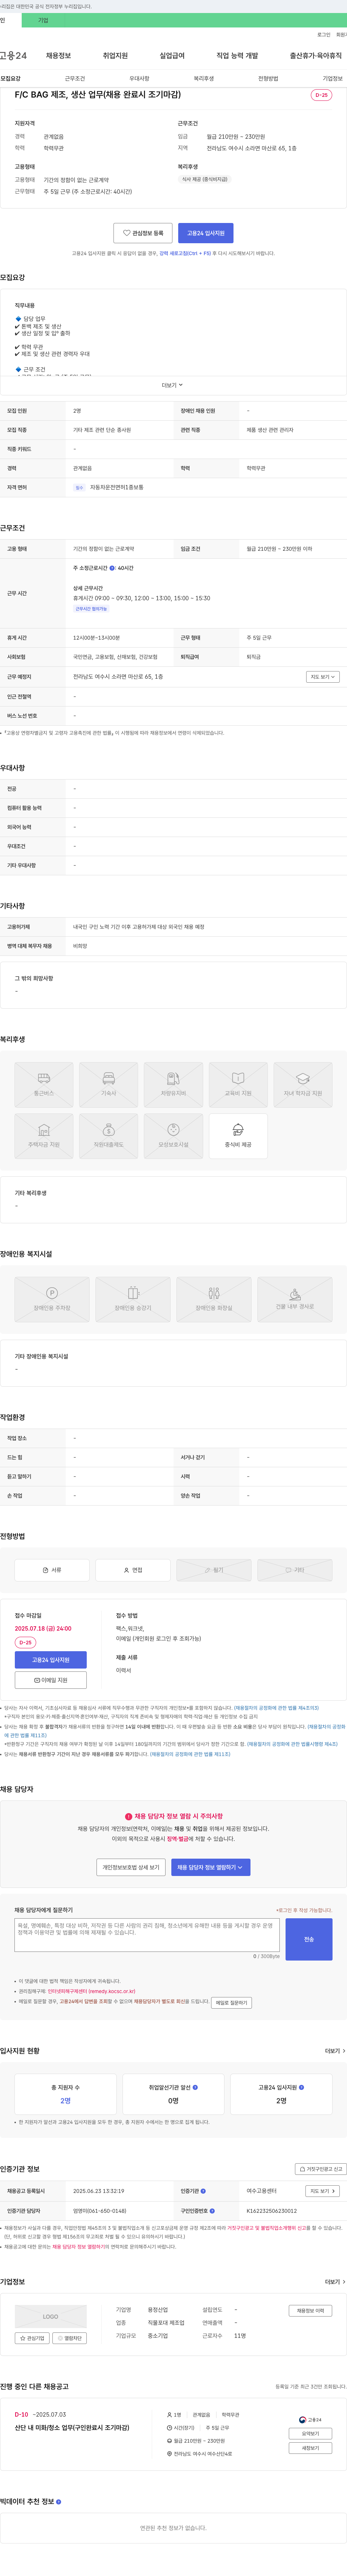Click the 필기 screening method box
Screen dimensions: 347x2576
point(214,1570)
